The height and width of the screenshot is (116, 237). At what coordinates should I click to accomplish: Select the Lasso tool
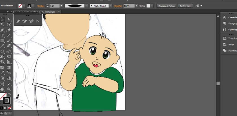(9, 24)
